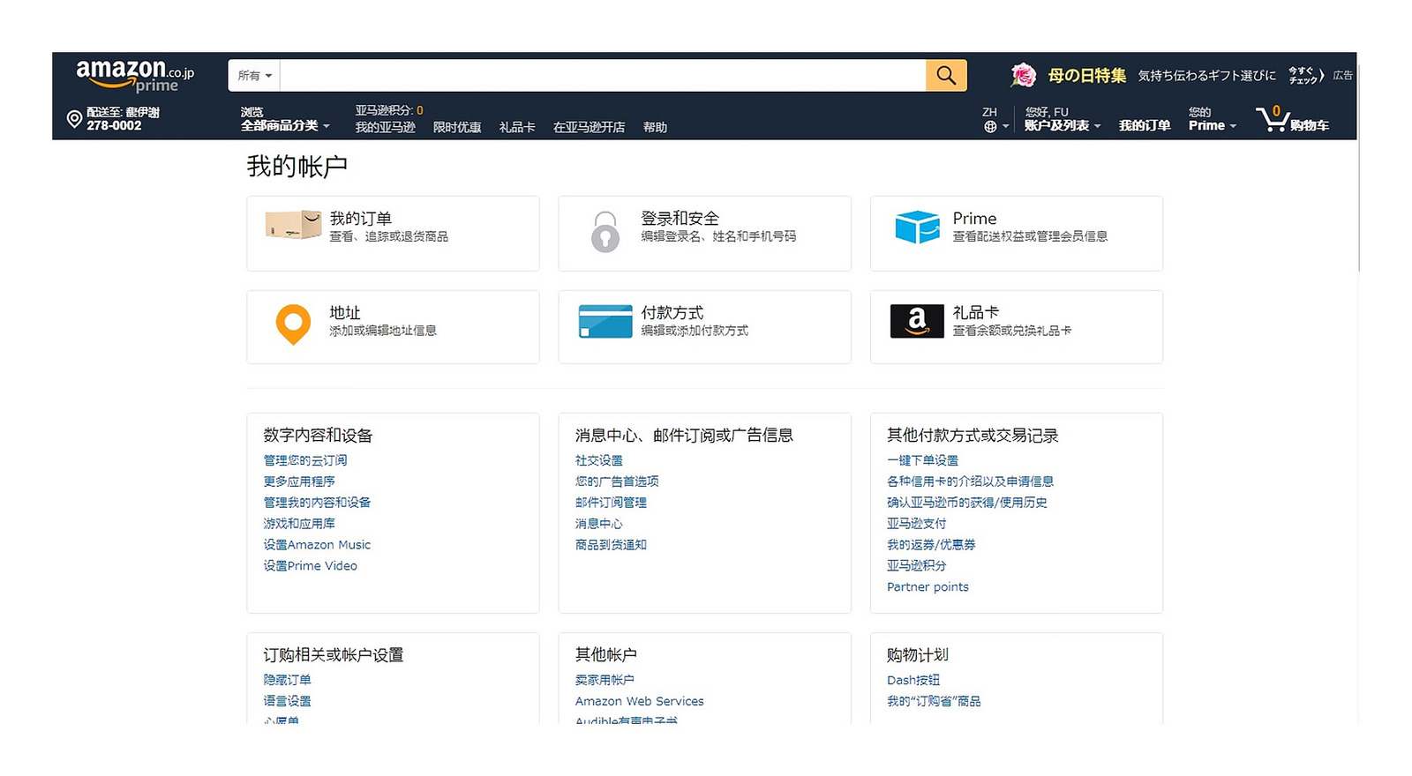Open the shopping cart icon
1412x776 pixels.
click(1273, 119)
